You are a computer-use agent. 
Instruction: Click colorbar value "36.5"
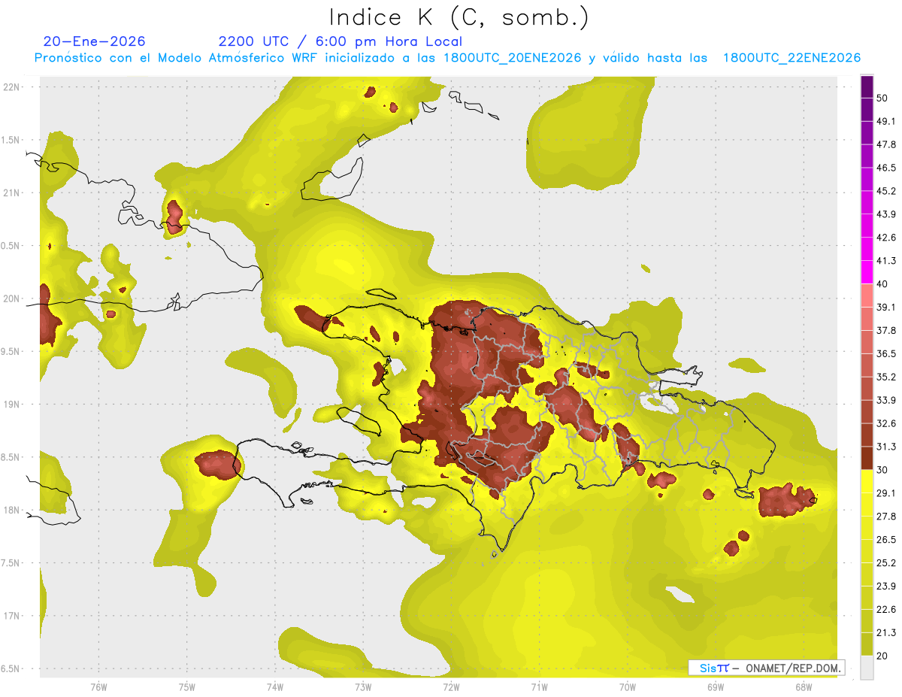(x=886, y=353)
